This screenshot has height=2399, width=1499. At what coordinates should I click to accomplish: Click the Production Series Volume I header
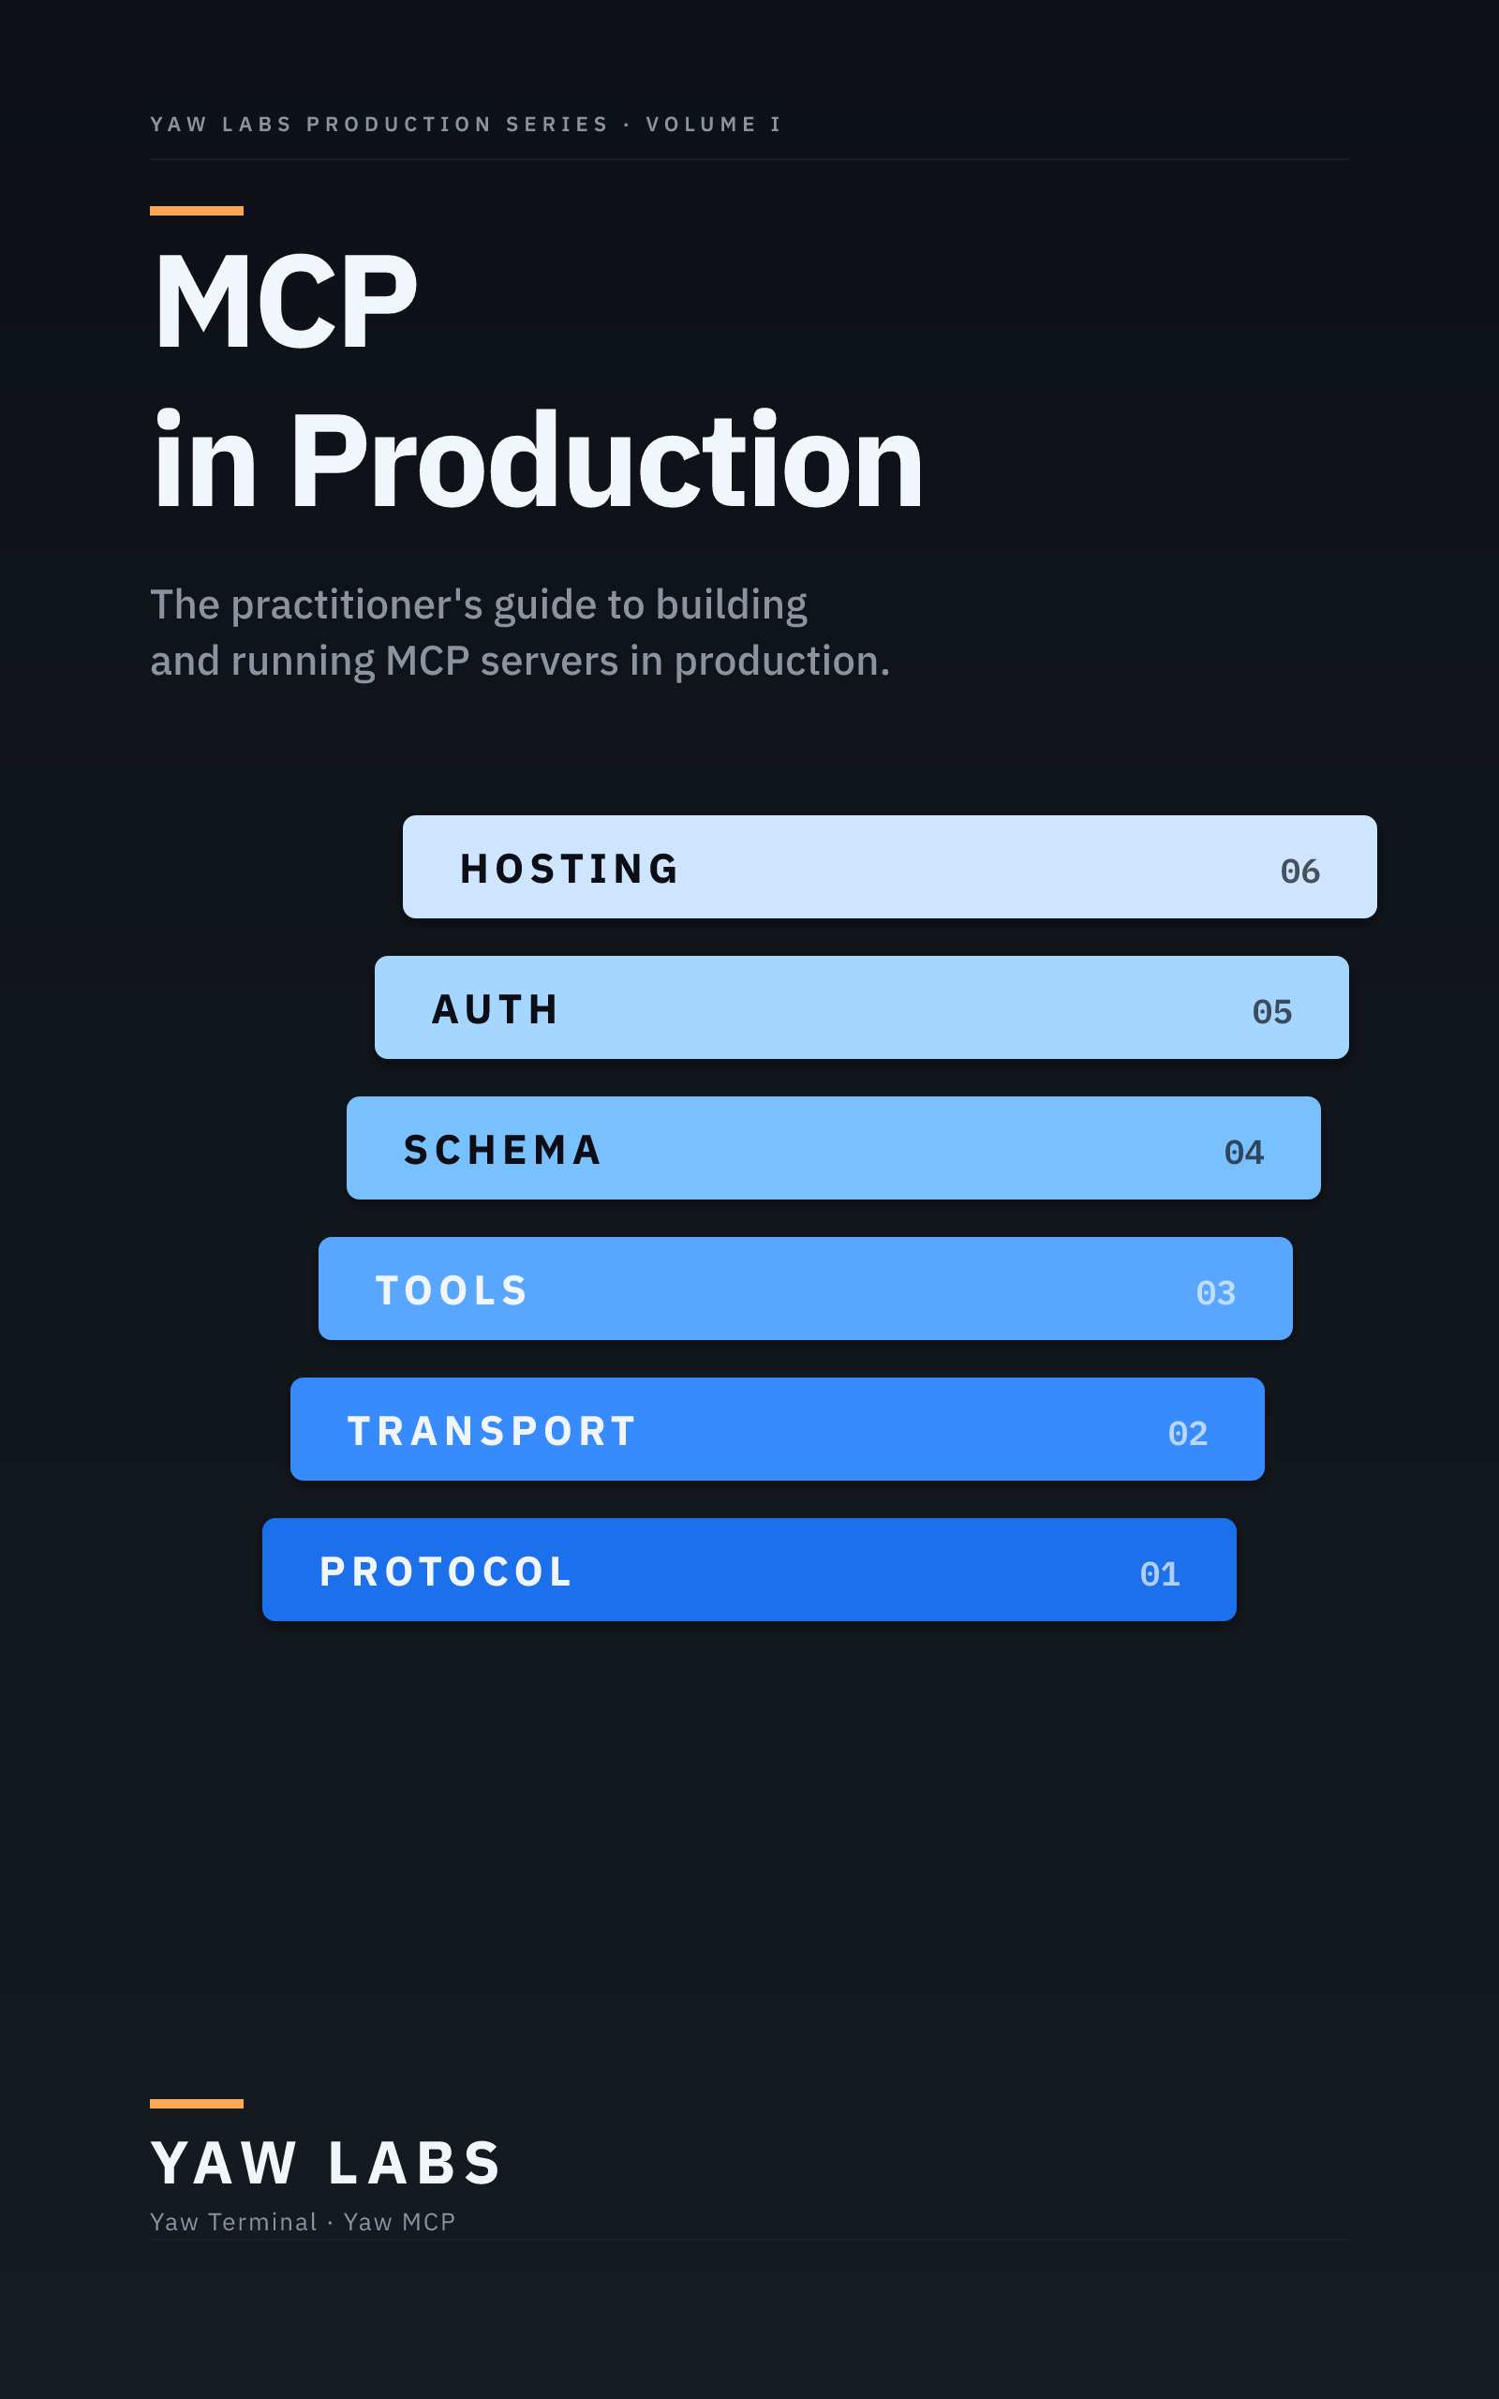[466, 125]
